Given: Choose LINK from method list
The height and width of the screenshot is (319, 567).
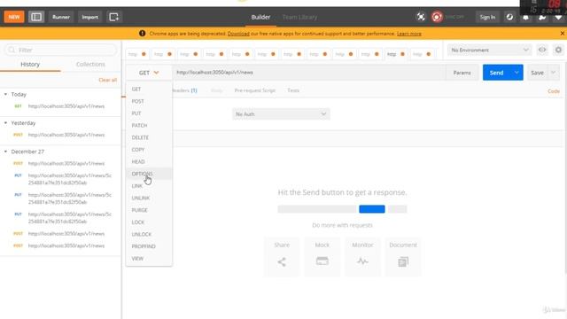Looking at the screenshot, I should point(149,186).
